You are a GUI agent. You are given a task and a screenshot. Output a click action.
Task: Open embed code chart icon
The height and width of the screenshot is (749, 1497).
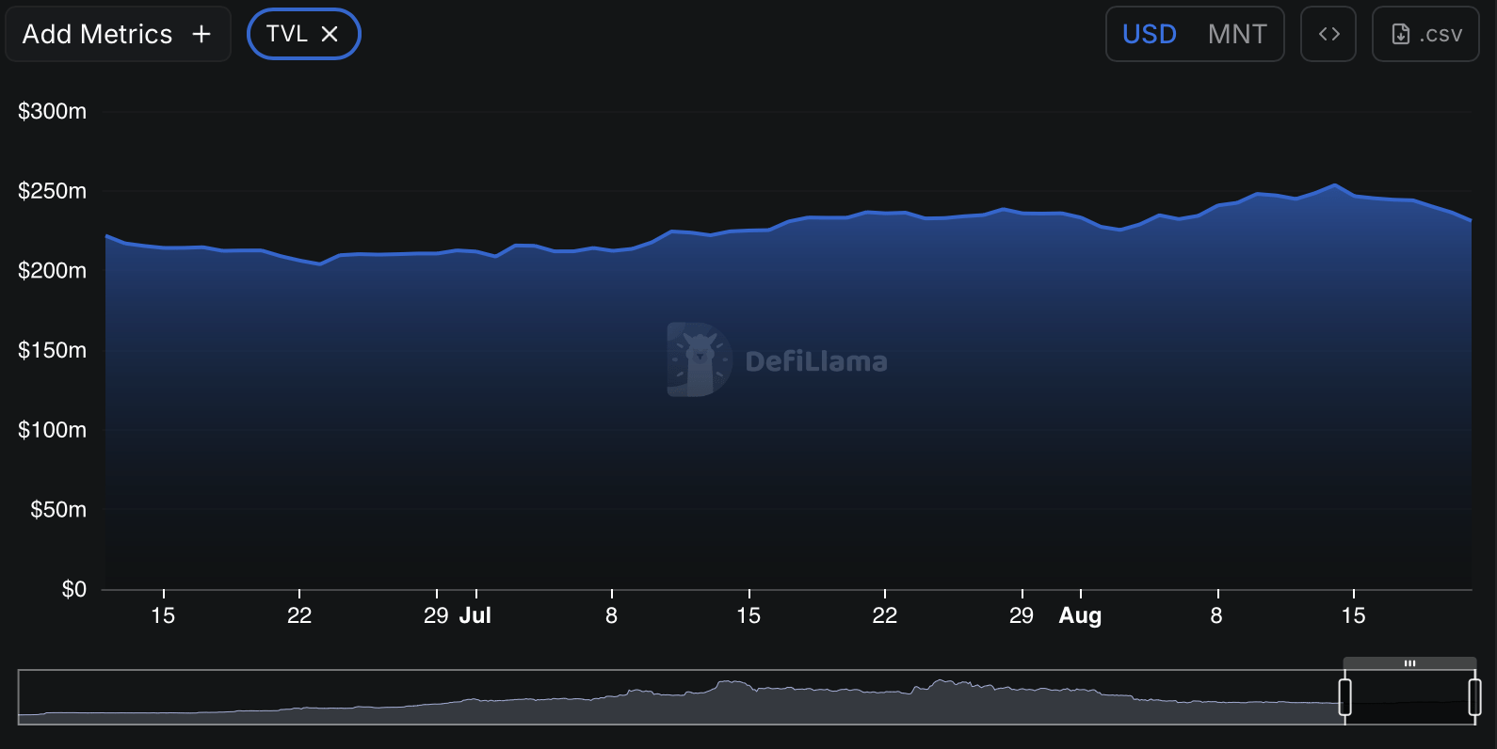(x=1328, y=34)
